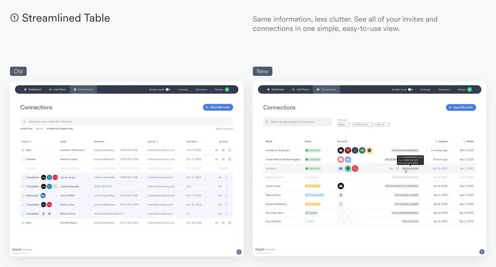Select the Attempted Connections tab

[60, 129]
